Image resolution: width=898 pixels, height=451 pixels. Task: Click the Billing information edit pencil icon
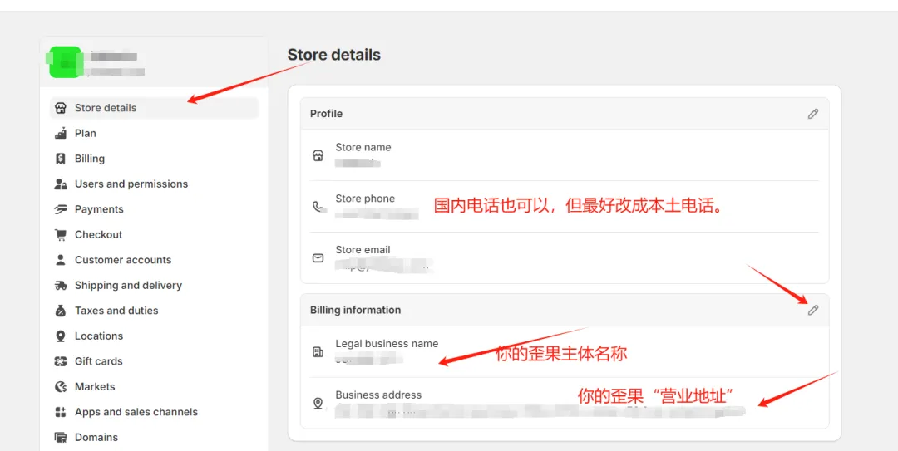[x=812, y=310]
